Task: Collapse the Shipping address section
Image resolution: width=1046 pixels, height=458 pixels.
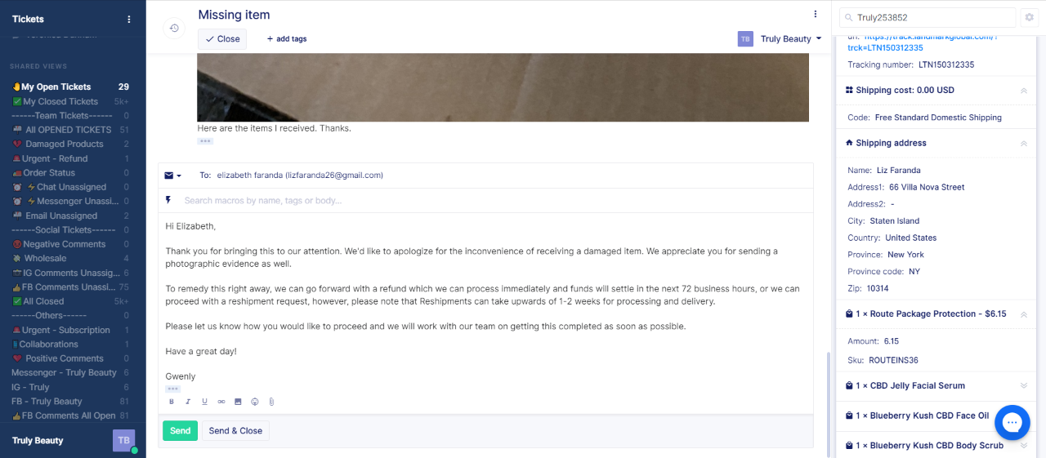Action: [1024, 143]
